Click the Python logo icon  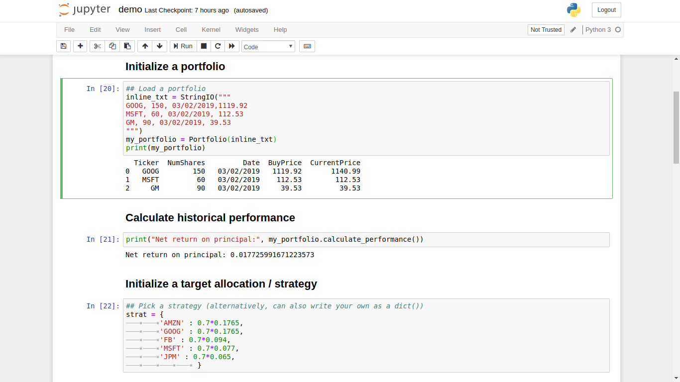coord(573,10)
